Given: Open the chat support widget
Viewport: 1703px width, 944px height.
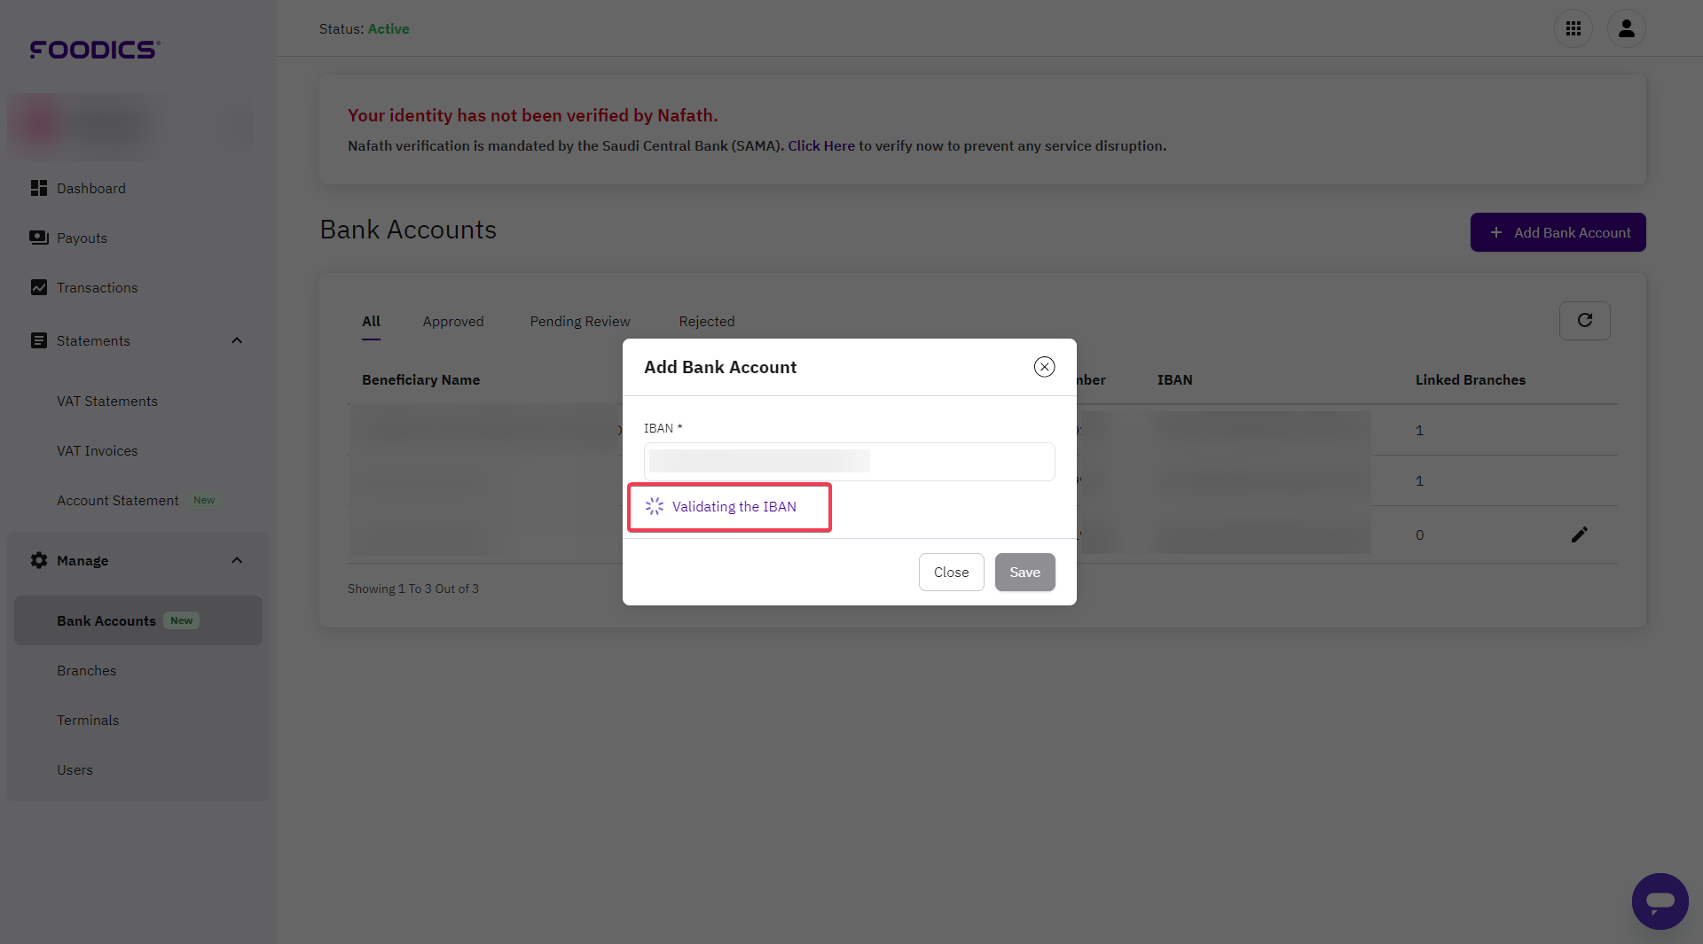Looking at the screenshot, I should coord(1660,901).
